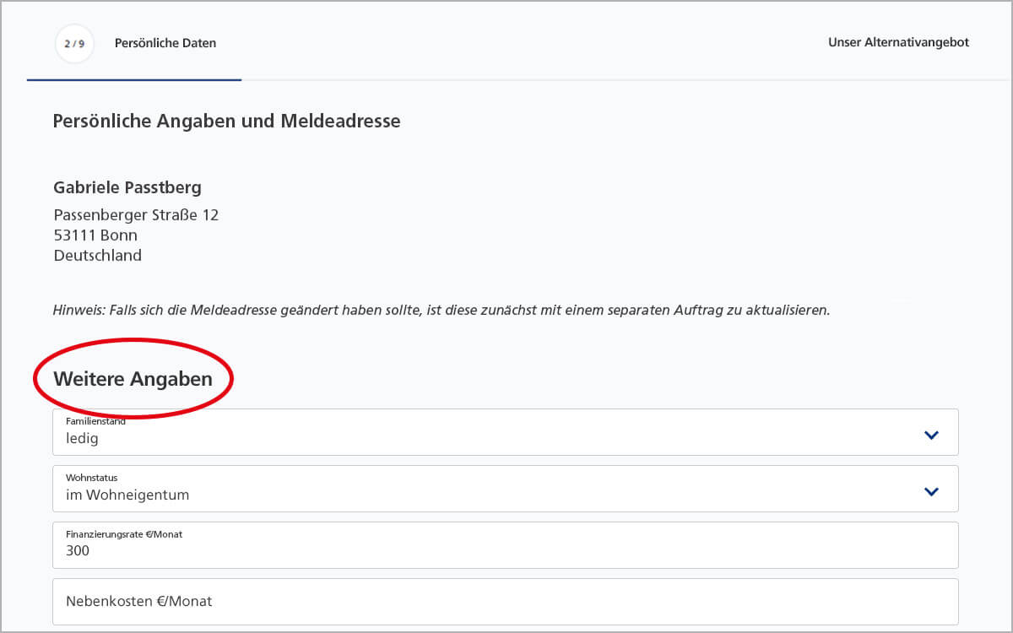Image resolution: width=1013 pixels, height=633 pixels.
Task: Select the Persönliche Daten tab label
Action: tap(165, 43)
